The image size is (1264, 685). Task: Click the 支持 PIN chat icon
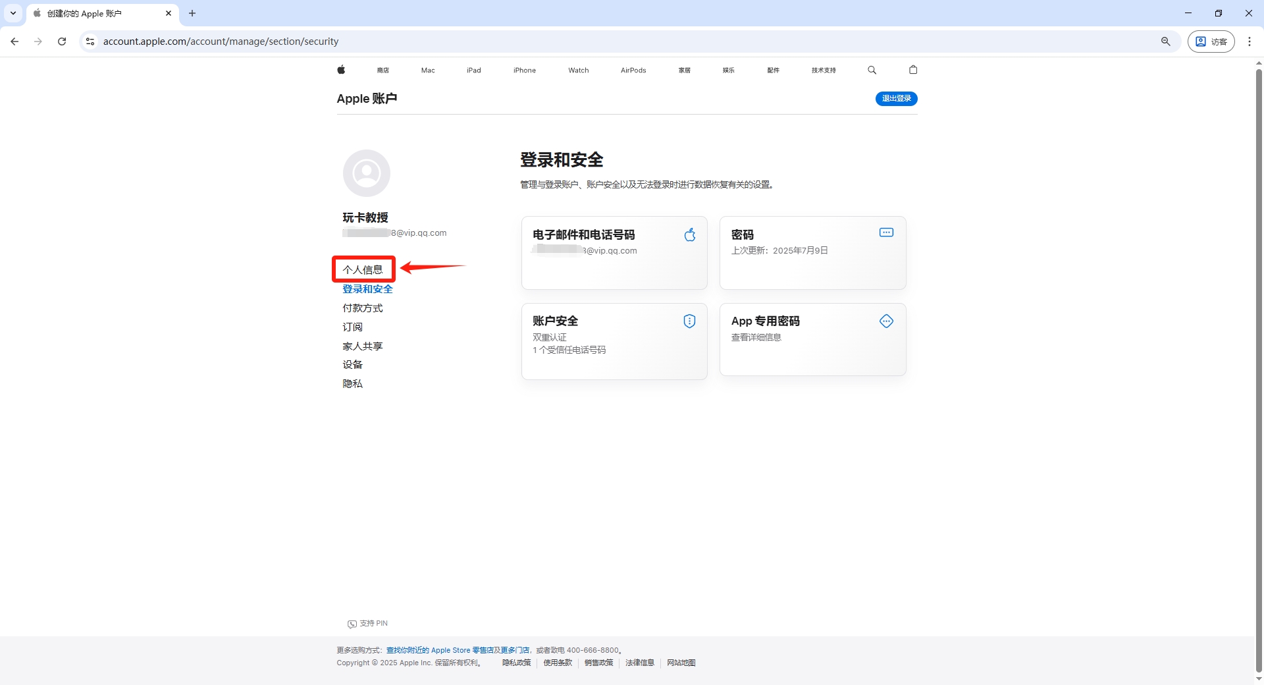tap(352, 624)
